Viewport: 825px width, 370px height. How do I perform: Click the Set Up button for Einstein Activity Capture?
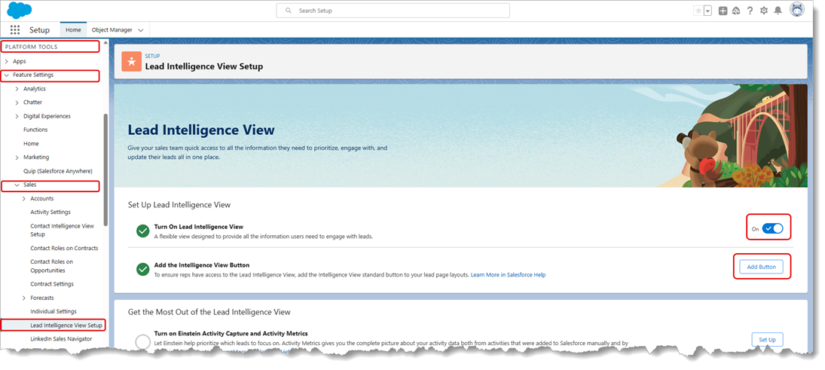[767, 339]
